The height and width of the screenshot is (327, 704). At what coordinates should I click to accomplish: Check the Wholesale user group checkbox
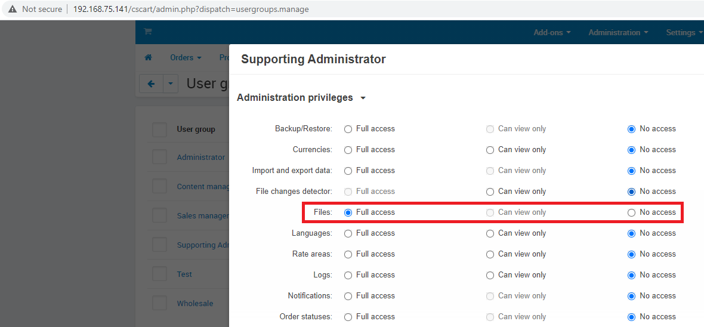coord(159,303)
